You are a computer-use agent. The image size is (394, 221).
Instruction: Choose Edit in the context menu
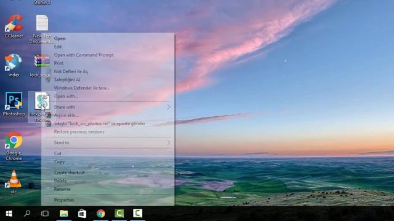58,47
